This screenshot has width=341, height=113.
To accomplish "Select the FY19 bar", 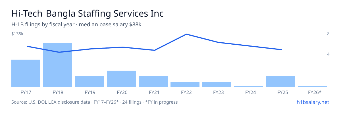I will 90,82.
